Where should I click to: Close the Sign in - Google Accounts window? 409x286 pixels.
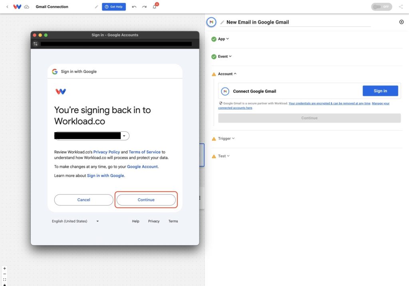pyautogui.click(x=34, y=35)
